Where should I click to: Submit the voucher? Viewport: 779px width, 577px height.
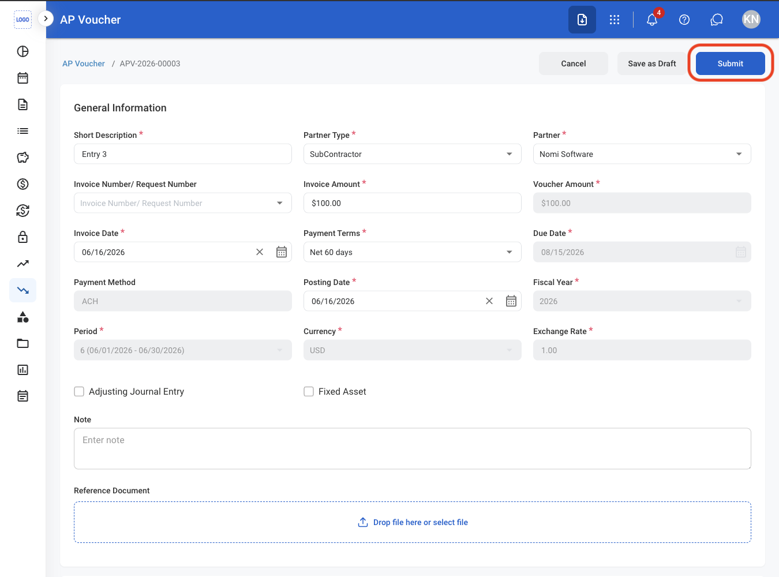[731, 63]
